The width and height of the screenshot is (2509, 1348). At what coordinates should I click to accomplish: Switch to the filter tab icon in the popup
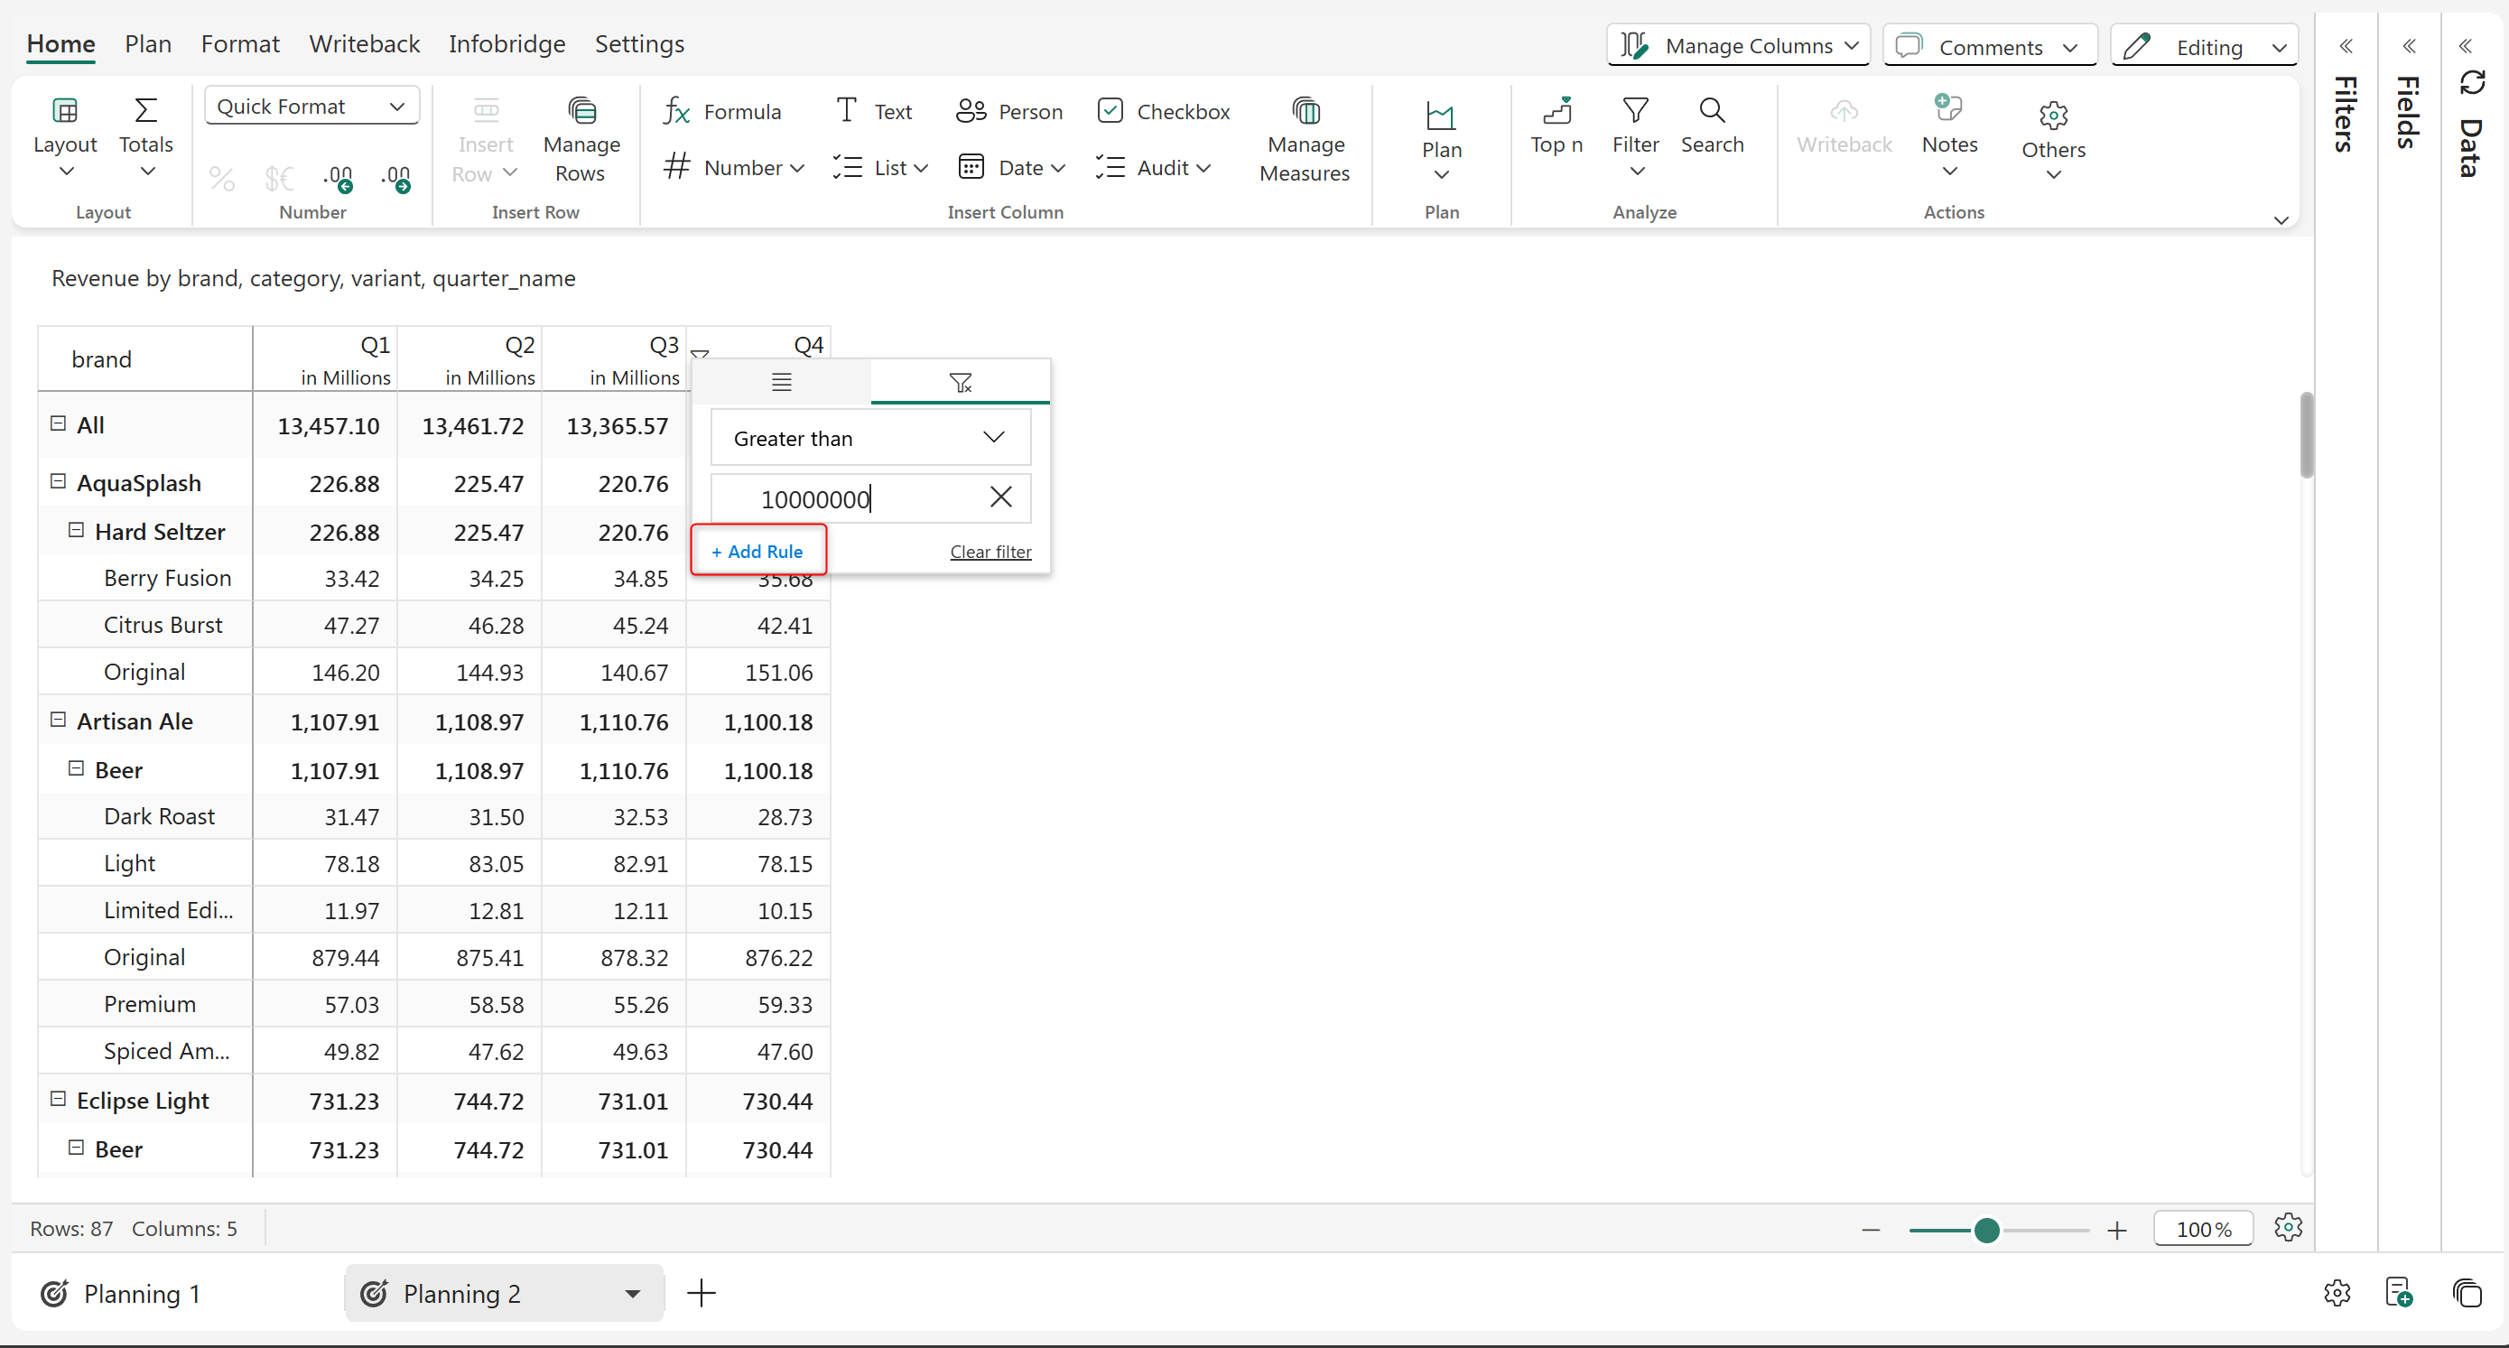point(960,383)
